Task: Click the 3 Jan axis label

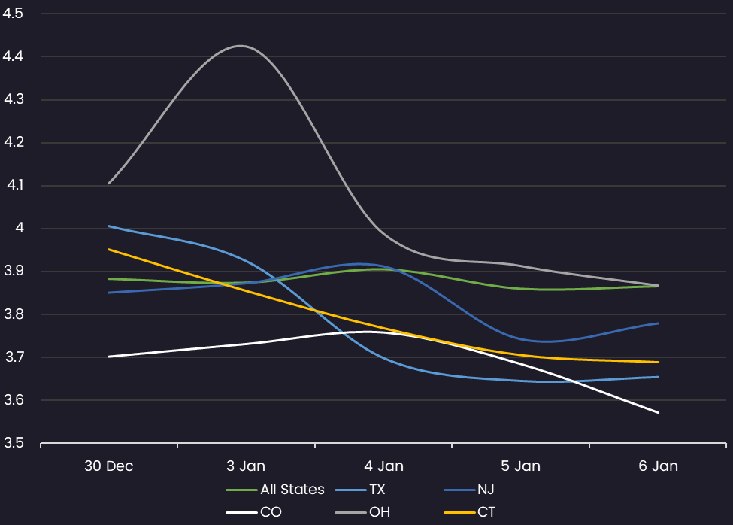Action: [246, 466]
